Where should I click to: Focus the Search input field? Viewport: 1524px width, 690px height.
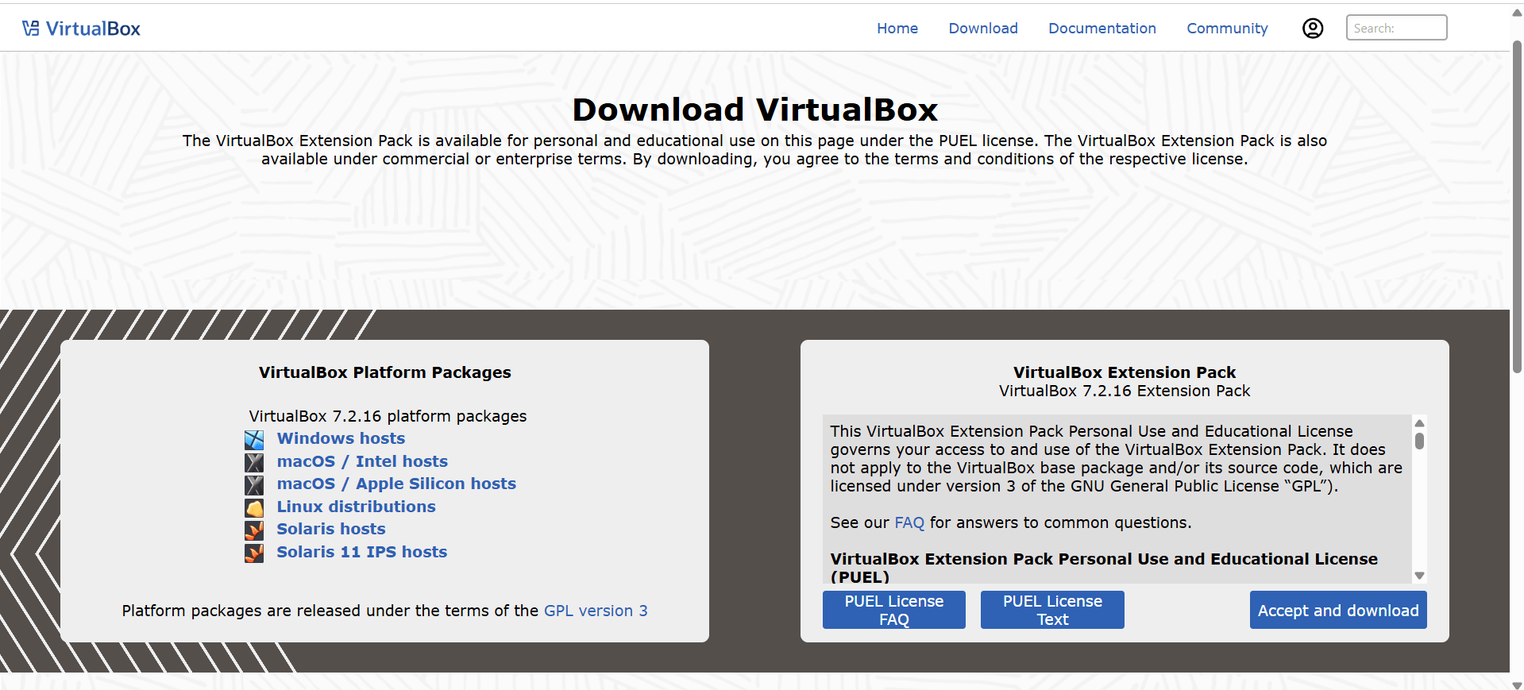[x=1396, y=28]
